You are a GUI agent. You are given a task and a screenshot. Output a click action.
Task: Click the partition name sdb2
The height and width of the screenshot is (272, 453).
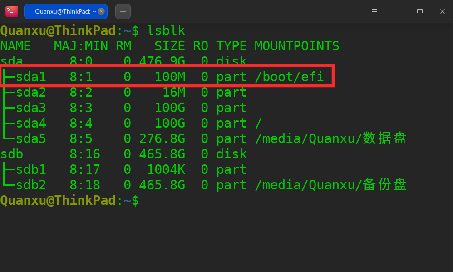click(31, 185)
